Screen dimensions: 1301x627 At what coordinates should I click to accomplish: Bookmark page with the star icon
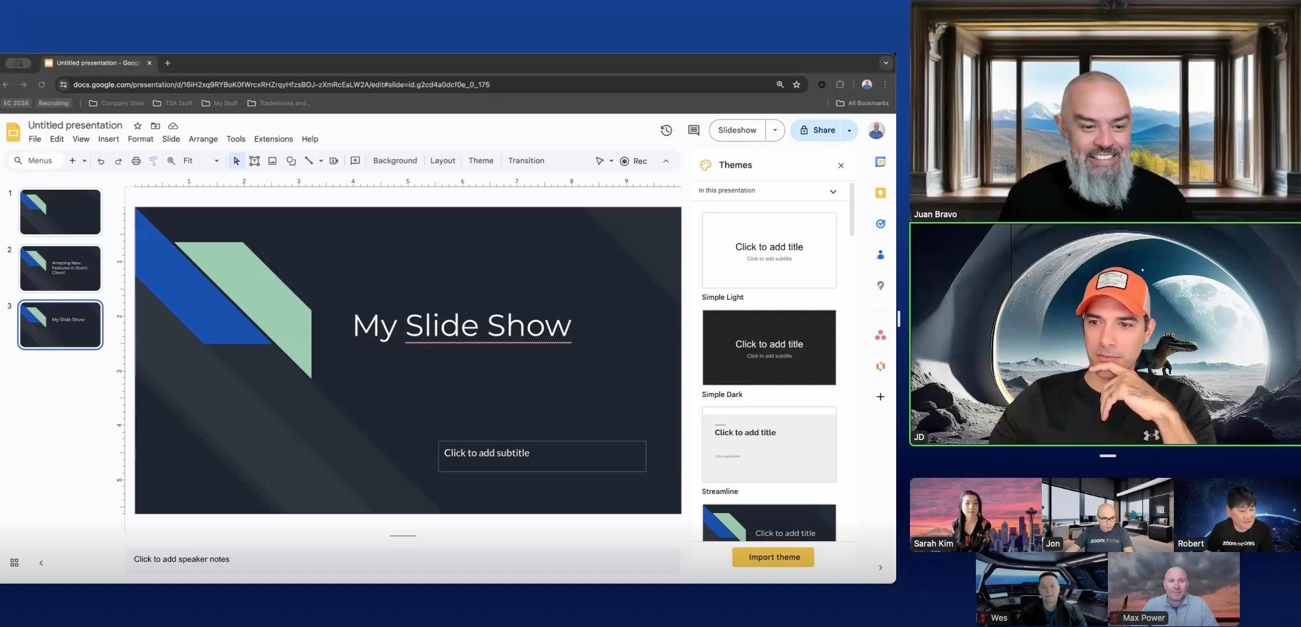(x=797, y=85)
